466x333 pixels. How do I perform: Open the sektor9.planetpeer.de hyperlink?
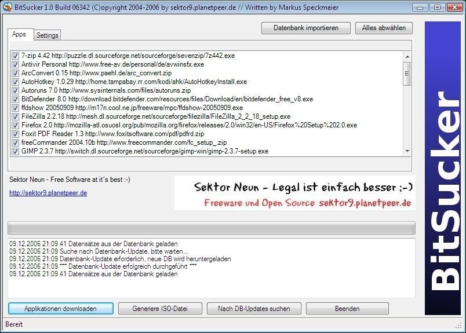(x=48, y=193)
